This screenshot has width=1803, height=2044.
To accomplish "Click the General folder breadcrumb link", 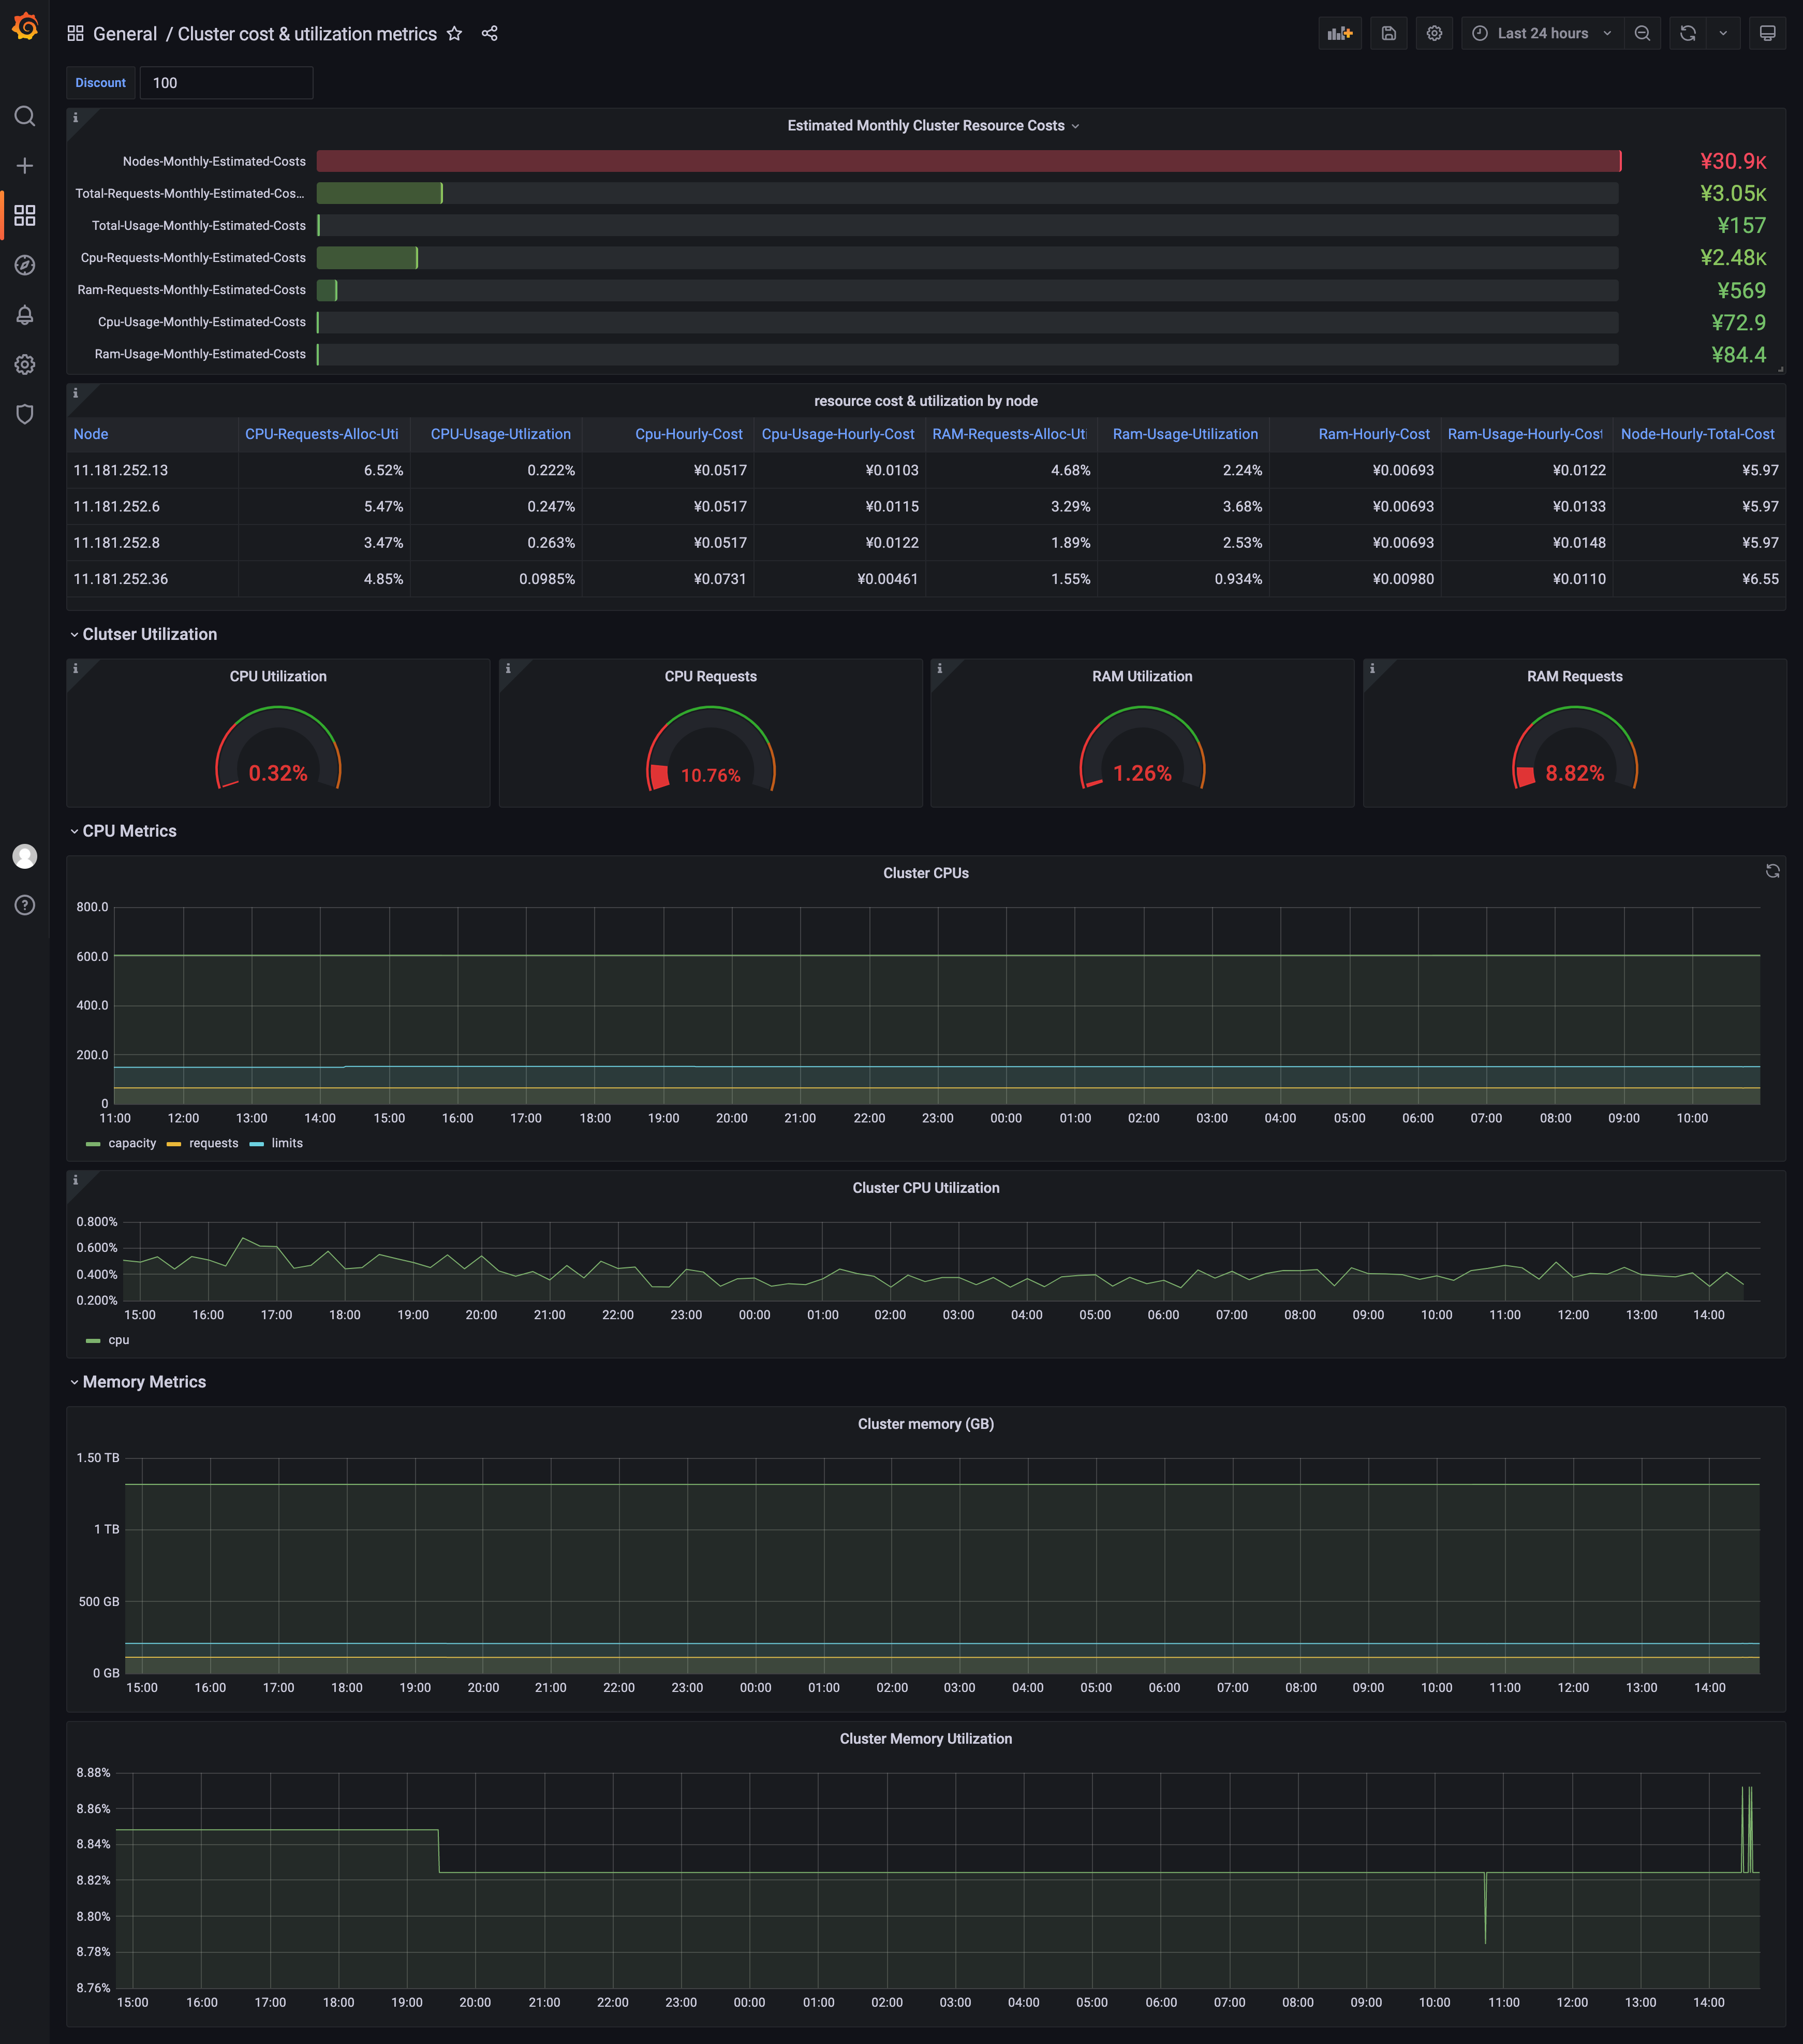I will coord(125,34).
